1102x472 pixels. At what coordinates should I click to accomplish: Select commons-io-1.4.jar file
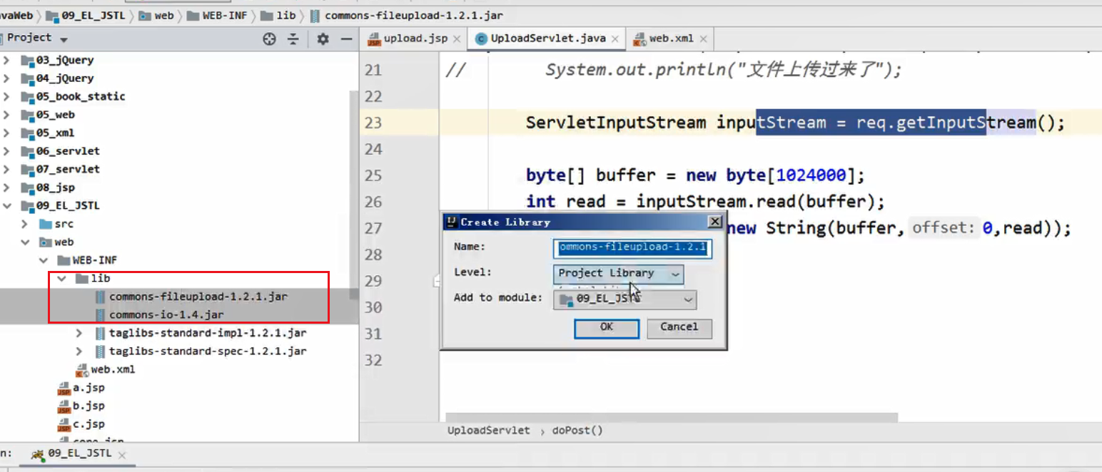(x=166, y=315)
